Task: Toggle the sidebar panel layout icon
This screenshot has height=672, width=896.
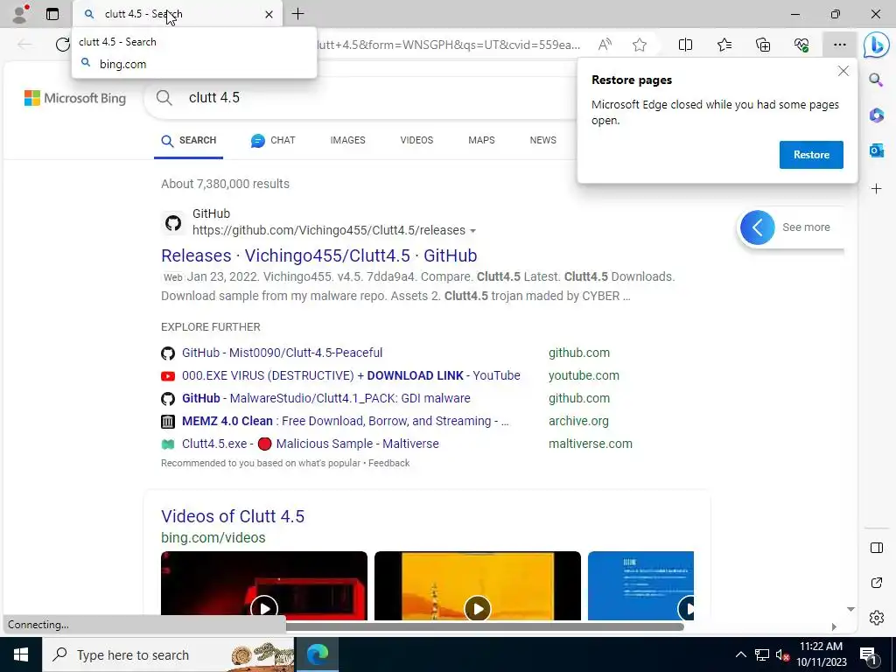Action: click(876, 548)
